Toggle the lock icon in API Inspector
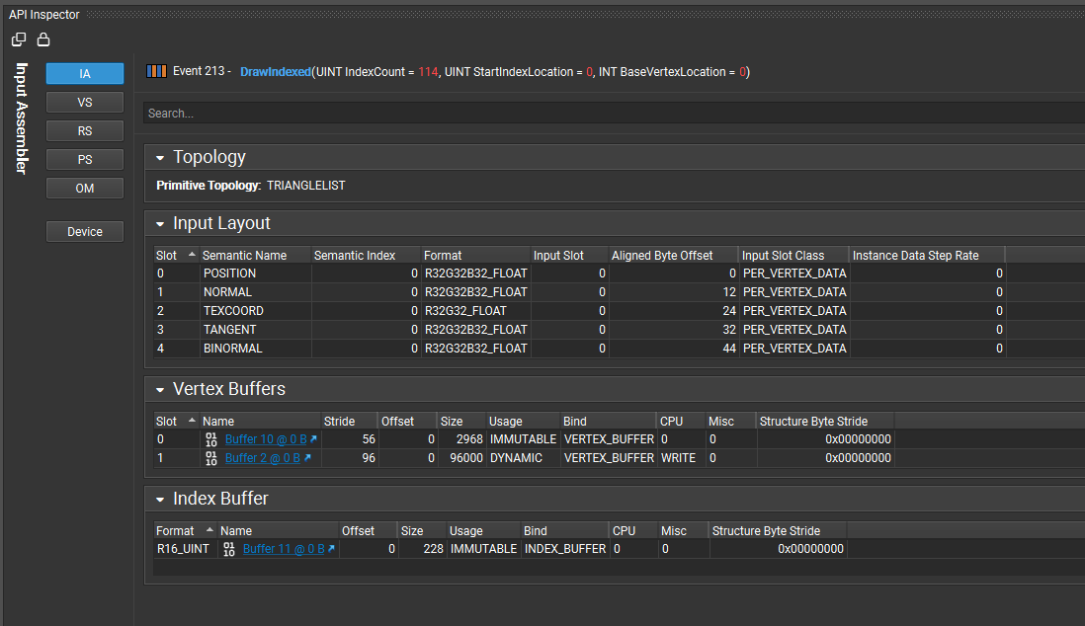 pos(43,39)
